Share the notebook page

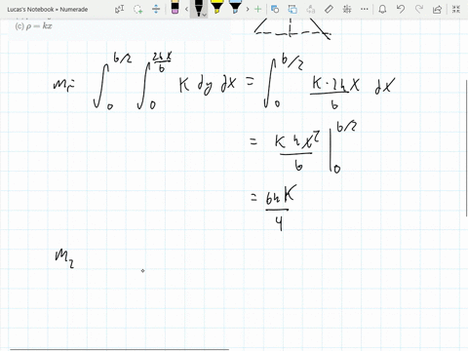437,9
